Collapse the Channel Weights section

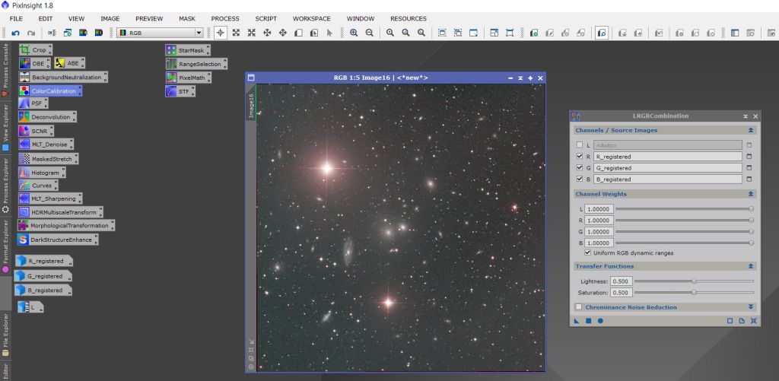click(751, 194)
